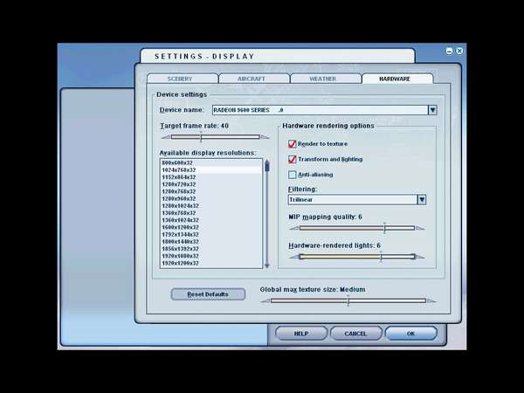Select resolution 1920x1200x32
Screen dimensions: 524x393
pos(211,264)
